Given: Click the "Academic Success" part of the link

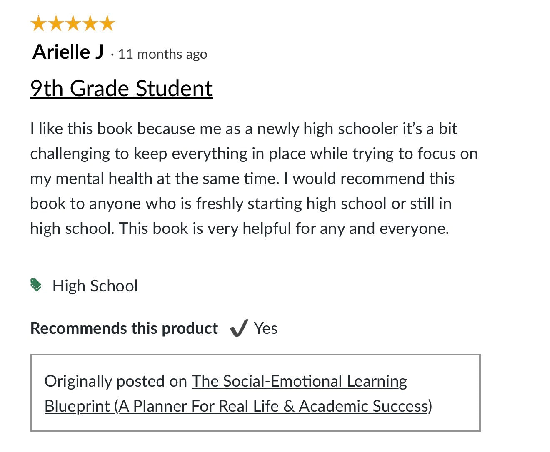Looking at the screenshot, I should coord(363,406).
